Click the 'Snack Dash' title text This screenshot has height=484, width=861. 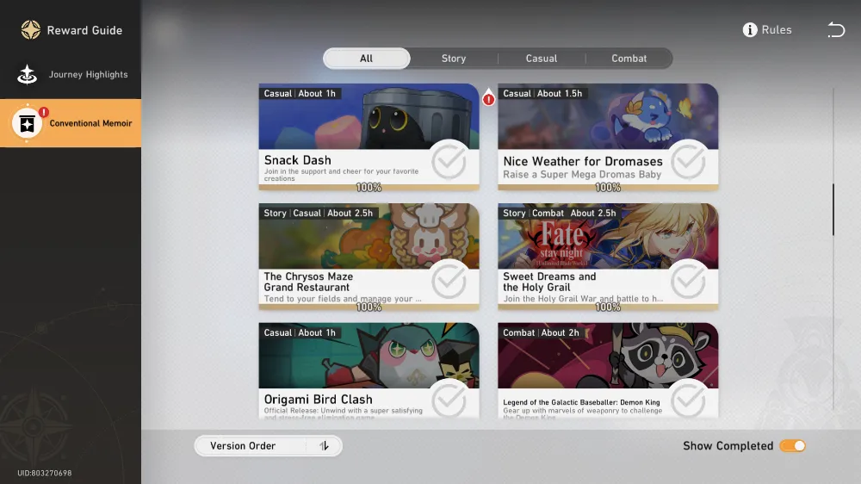click(x=298, y=160)
